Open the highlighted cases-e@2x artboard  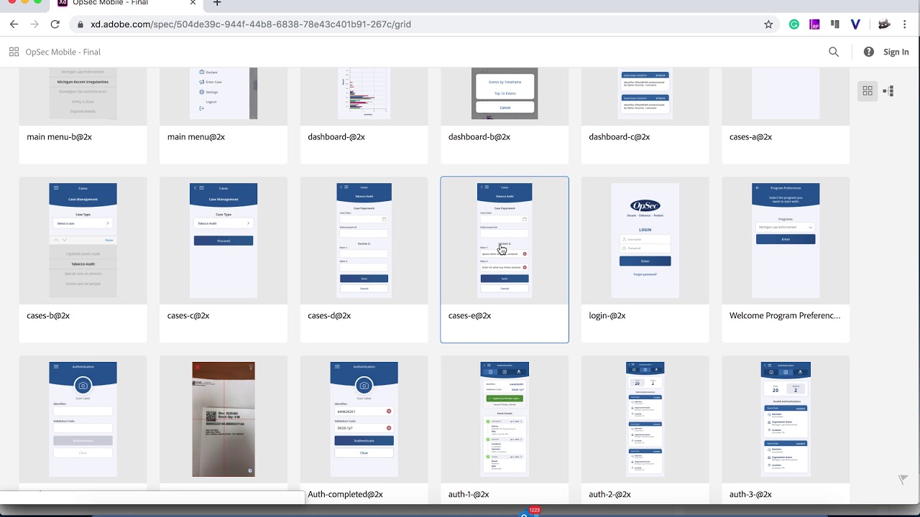point(505,259)
